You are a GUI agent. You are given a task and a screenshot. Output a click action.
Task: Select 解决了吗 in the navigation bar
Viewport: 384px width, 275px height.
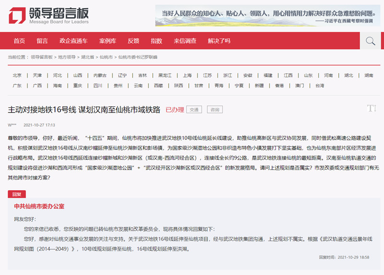pyautogui.click(x=219, y=41)
